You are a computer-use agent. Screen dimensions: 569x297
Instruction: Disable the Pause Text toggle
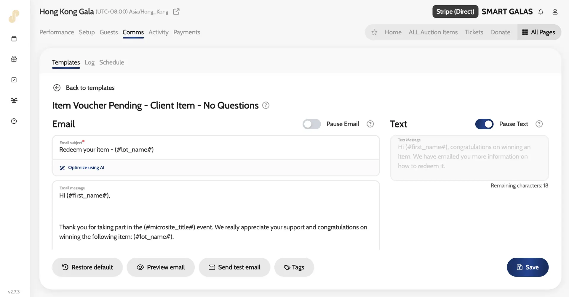click(x=484, y=124)
